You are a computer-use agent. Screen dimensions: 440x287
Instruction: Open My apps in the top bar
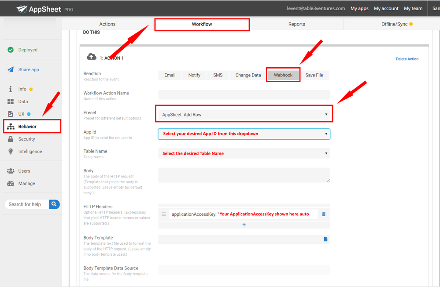[x=359, y=8]
